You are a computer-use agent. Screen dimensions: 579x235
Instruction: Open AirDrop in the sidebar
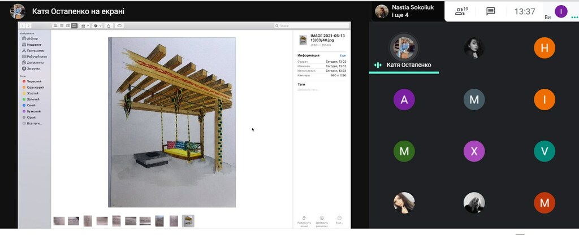tap(30, 38)
